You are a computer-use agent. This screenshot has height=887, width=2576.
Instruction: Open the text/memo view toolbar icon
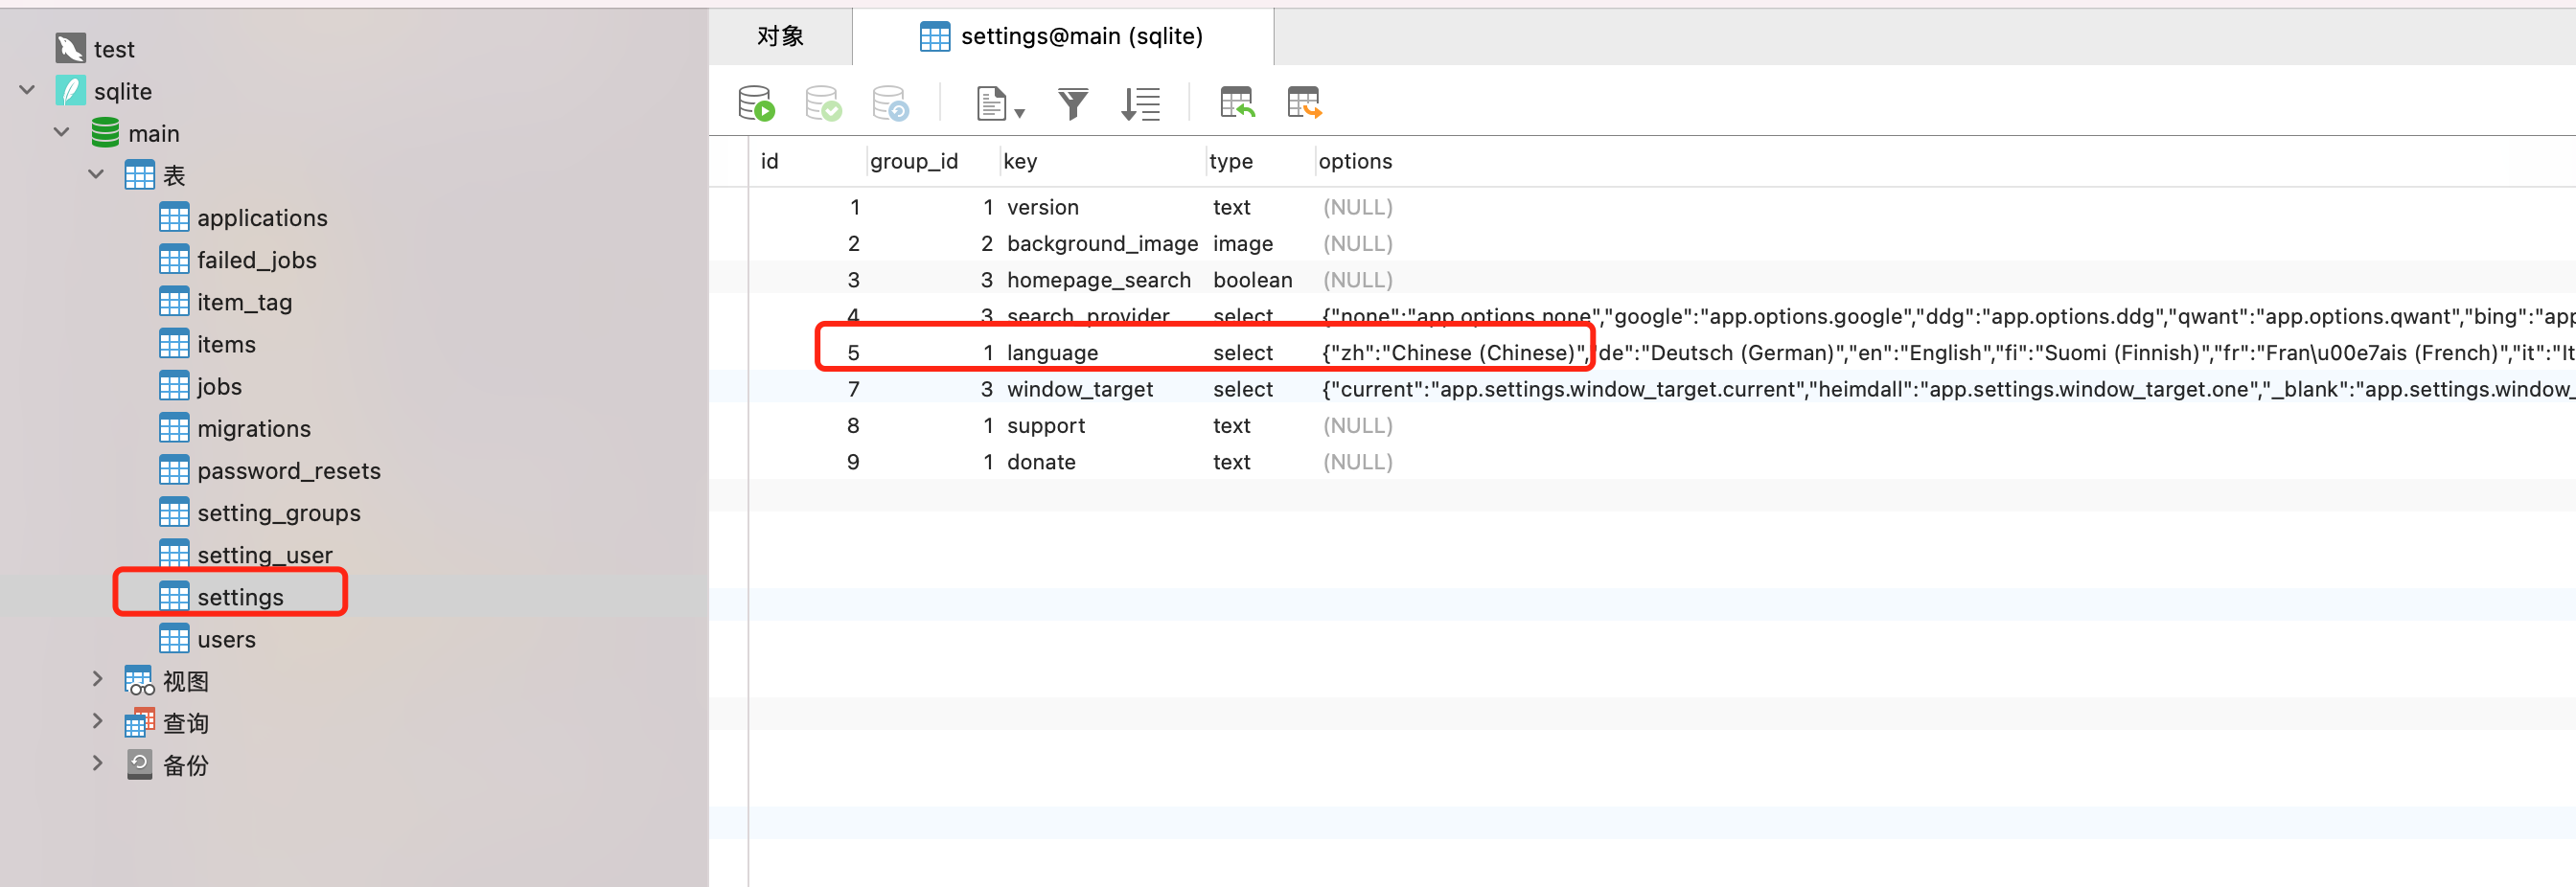point(999,103)
